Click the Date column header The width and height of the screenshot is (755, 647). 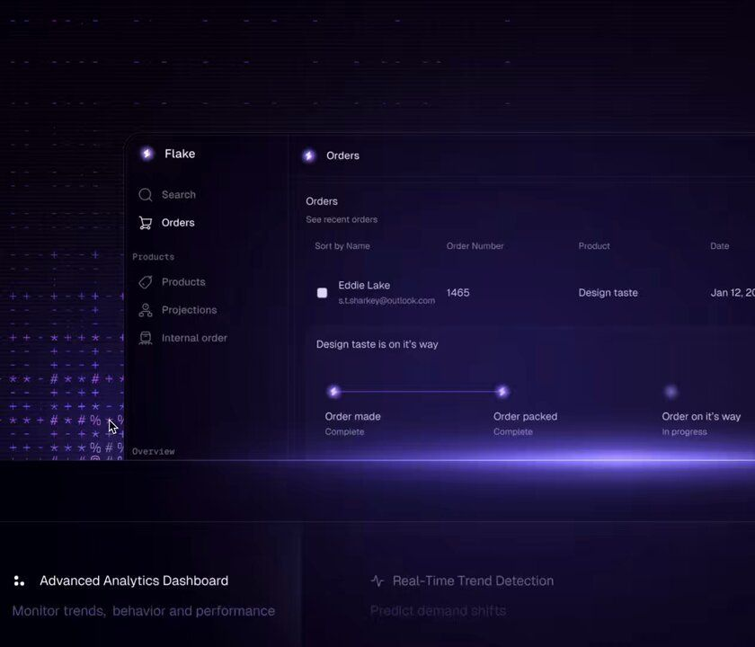(719, 246)
